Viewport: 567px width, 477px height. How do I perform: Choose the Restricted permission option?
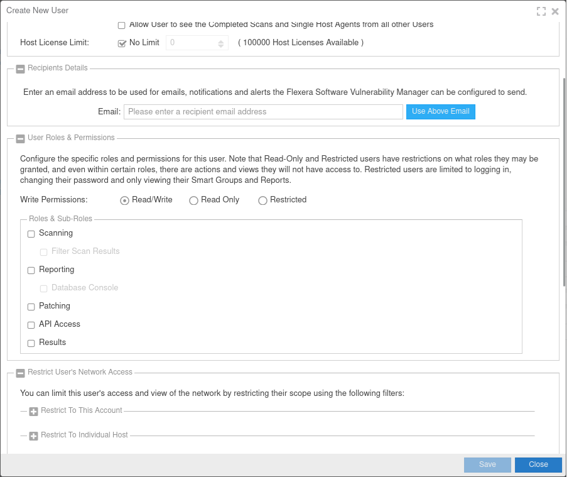tap(262, 200)
